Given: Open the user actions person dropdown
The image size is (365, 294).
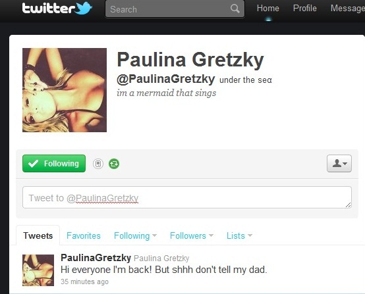Looking at the screenshot, I should click(339, 163).
